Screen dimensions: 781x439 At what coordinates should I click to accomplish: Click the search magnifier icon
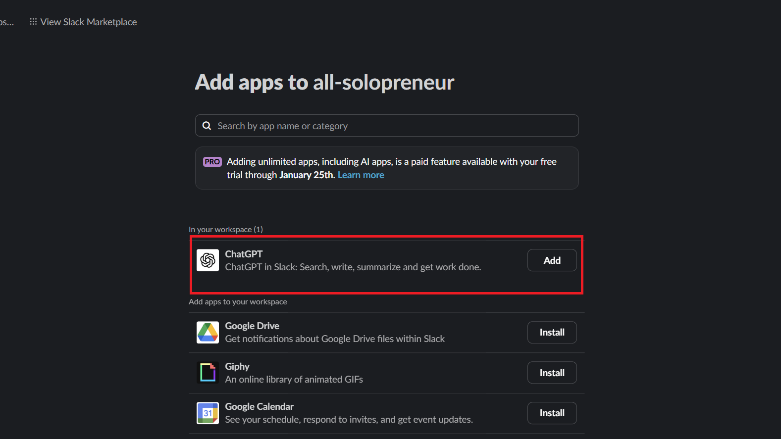(x=207, y=126)
